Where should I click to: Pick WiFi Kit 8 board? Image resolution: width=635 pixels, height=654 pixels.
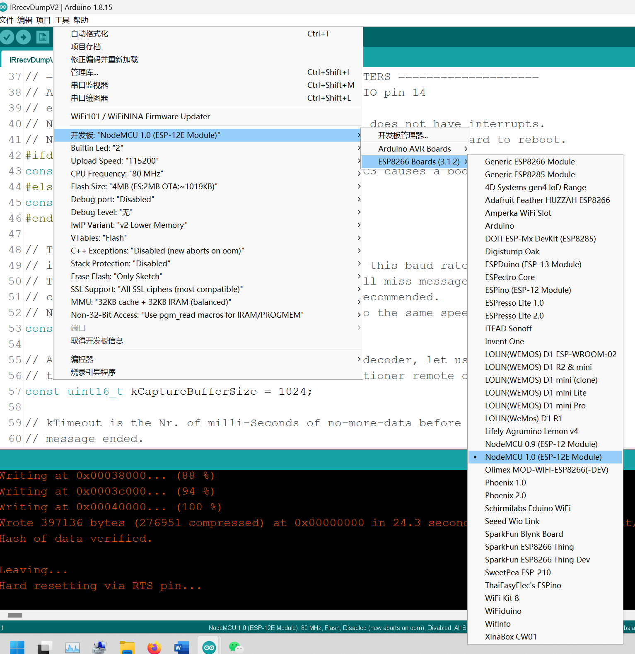click(x=545, y=598)
